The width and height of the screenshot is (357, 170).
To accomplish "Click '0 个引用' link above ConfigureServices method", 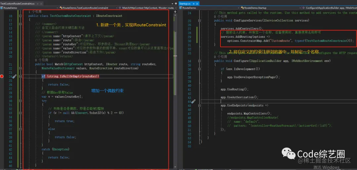I will [220, 17].
